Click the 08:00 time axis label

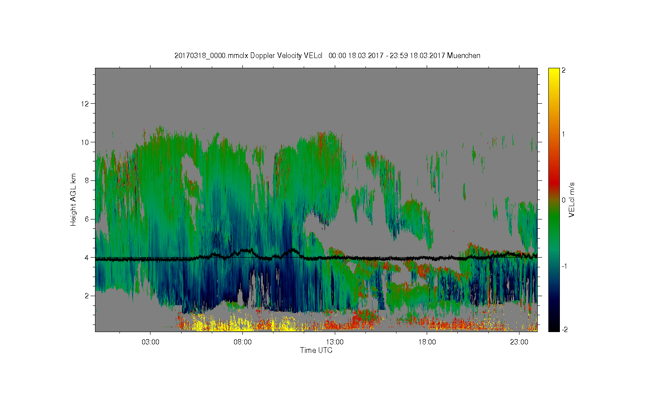click(243, 342)
